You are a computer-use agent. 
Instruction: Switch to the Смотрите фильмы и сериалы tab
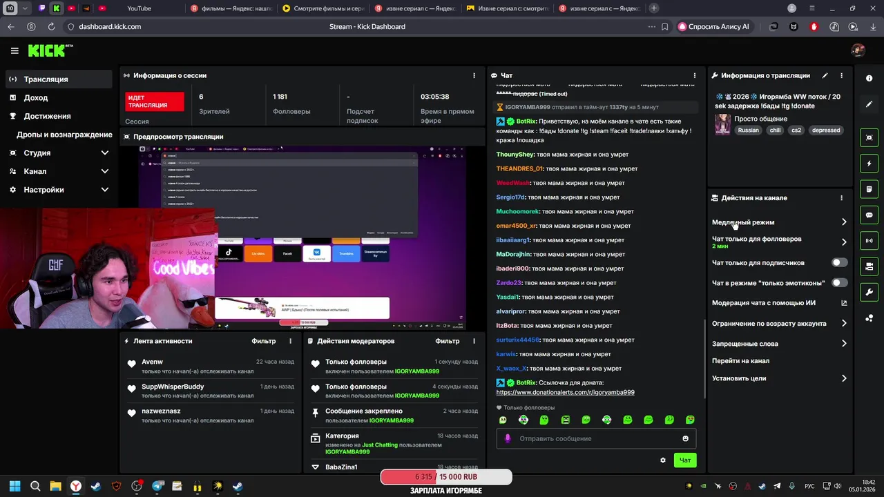pyautogui.click(x=323, y=8)
